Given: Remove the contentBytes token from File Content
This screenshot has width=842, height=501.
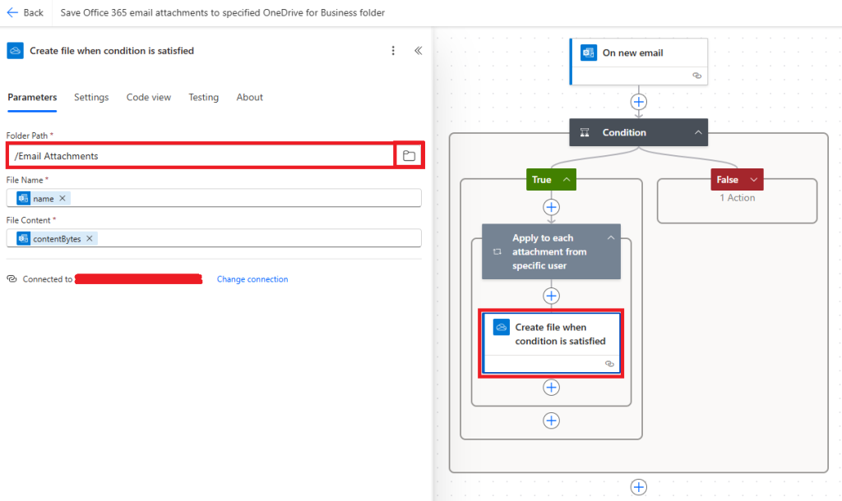Looking at the screenshot, I should (x=90, y=238).
